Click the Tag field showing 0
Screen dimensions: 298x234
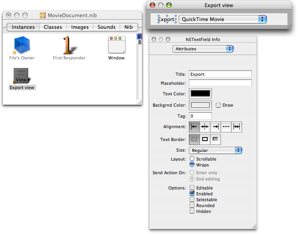(x=200, y=116)
